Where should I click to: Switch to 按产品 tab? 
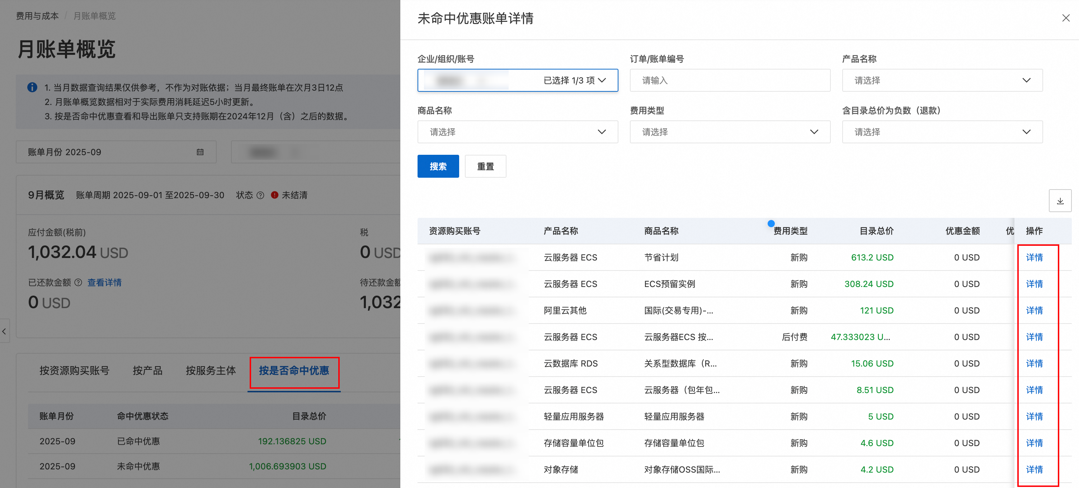[147, 370]
